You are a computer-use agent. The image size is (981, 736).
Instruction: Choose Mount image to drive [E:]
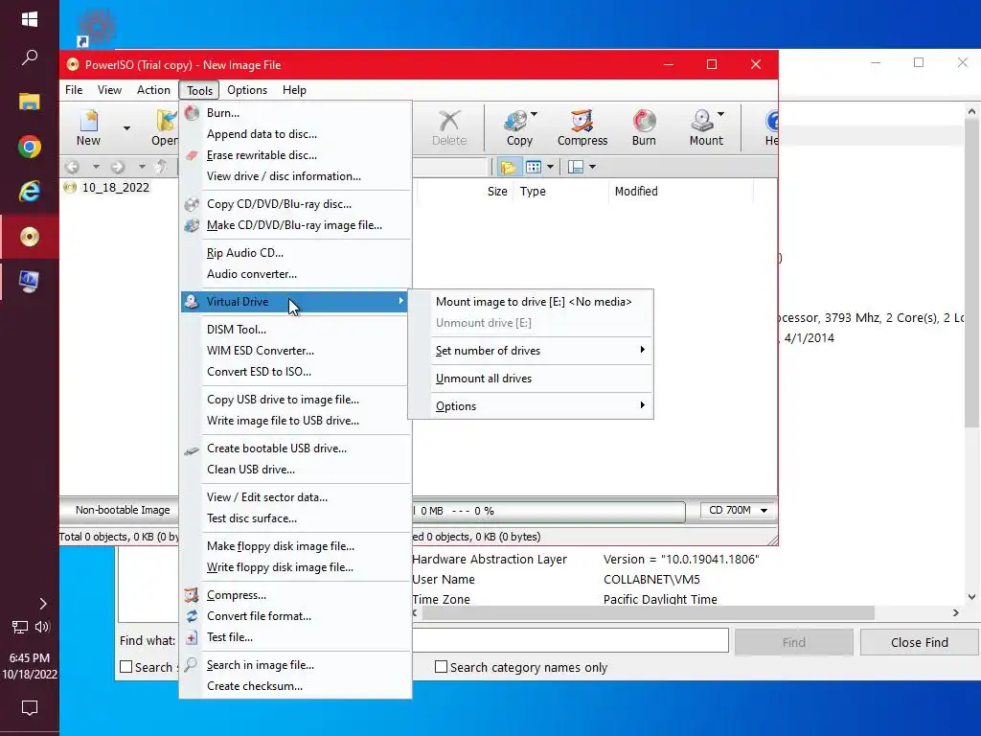[531, 302]
